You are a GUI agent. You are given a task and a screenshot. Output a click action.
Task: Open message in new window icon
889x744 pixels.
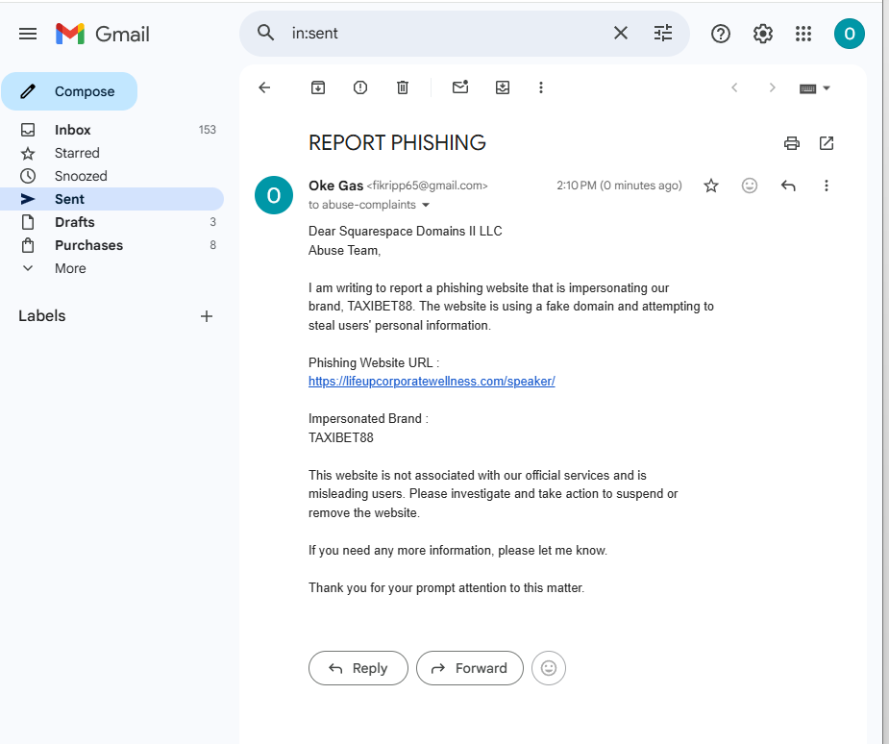[827, 143]
